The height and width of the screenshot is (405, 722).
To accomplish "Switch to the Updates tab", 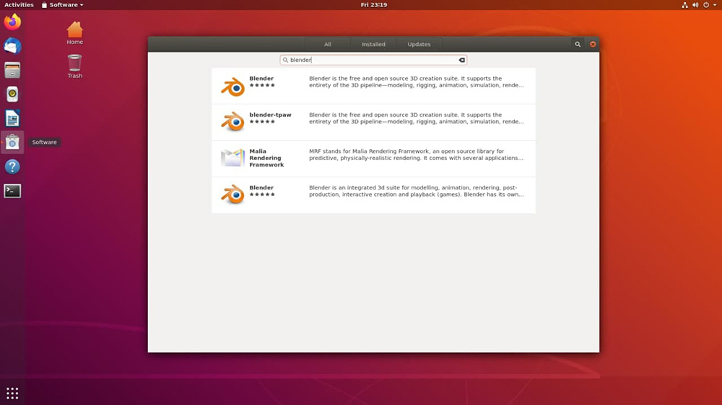I will pos(419,44).
